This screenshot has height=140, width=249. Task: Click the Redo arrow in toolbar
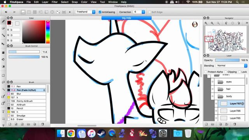coord(14,12)
